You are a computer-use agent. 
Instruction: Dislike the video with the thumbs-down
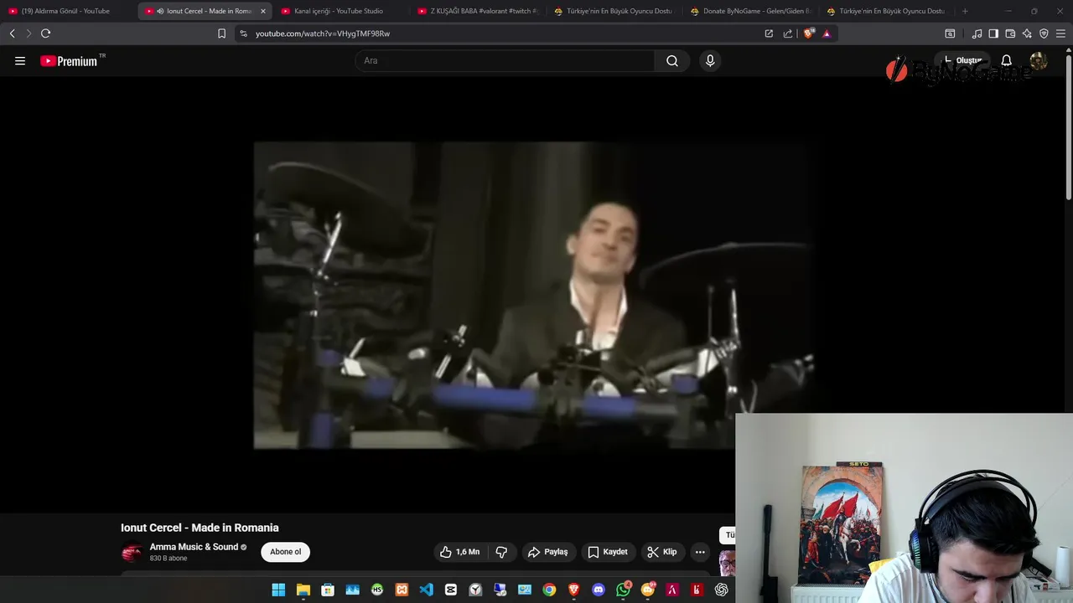pos(502,552)
